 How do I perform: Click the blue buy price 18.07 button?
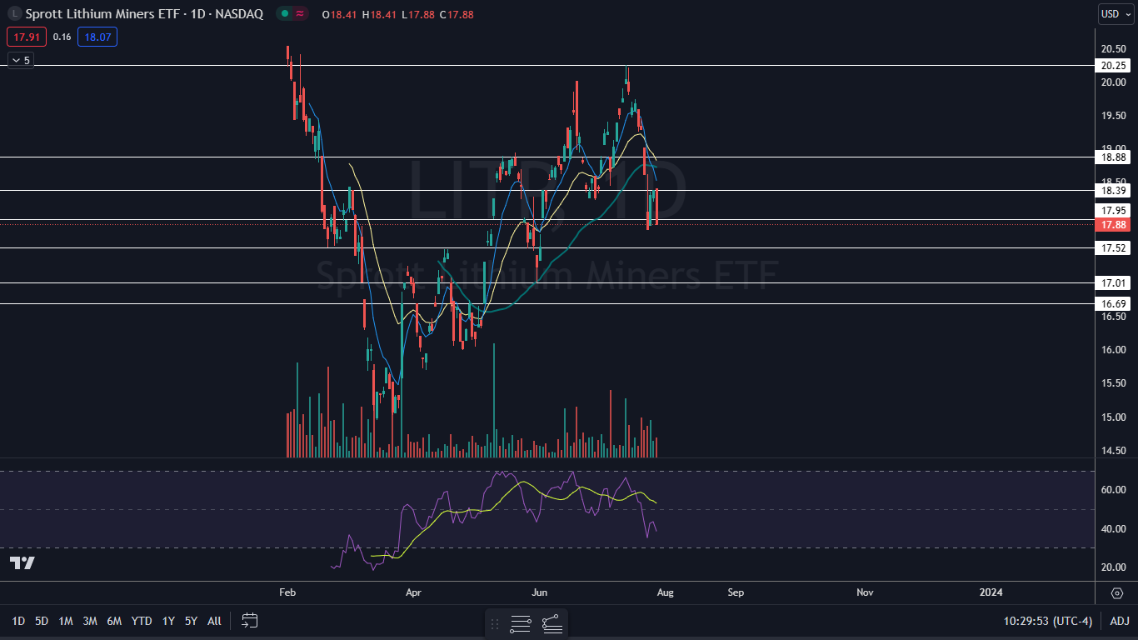(x=97, y=37)
